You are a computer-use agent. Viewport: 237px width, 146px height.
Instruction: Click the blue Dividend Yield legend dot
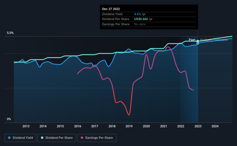coord(9,138)
